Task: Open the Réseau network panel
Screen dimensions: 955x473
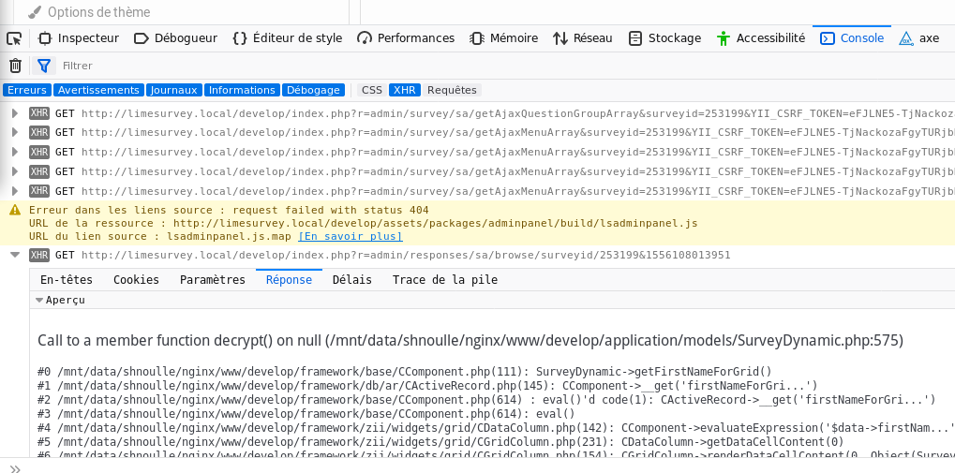Action: [582, 38]
